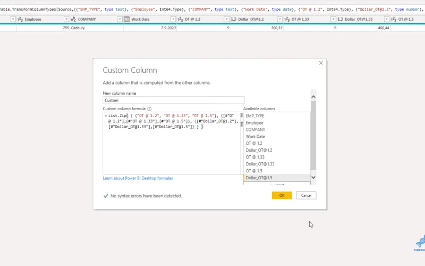
Task: Click inside the custom column formula editor
Action: [171, 143]
